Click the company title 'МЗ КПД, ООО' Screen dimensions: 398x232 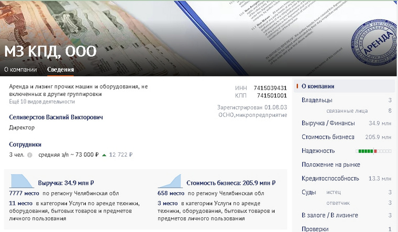50,51
